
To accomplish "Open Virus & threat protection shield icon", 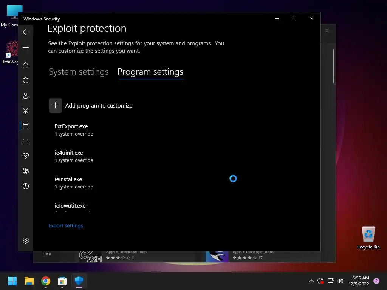I will (x=26, y=80).
